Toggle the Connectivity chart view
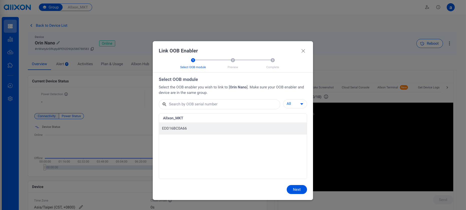The width and height of the screenshot is (466, 210). point(47,116)
